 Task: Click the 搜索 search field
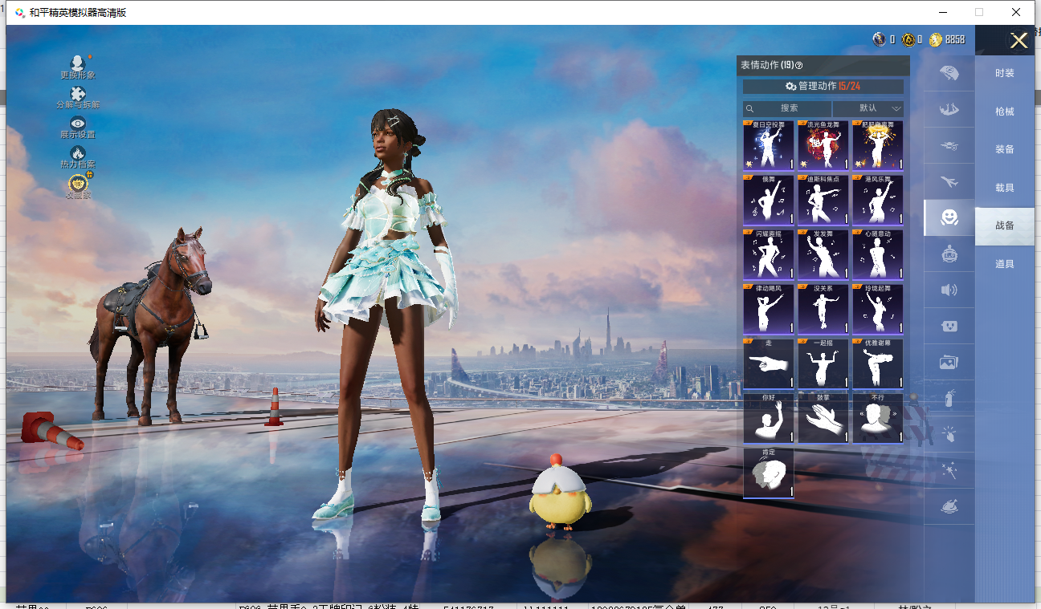point(788,108)
